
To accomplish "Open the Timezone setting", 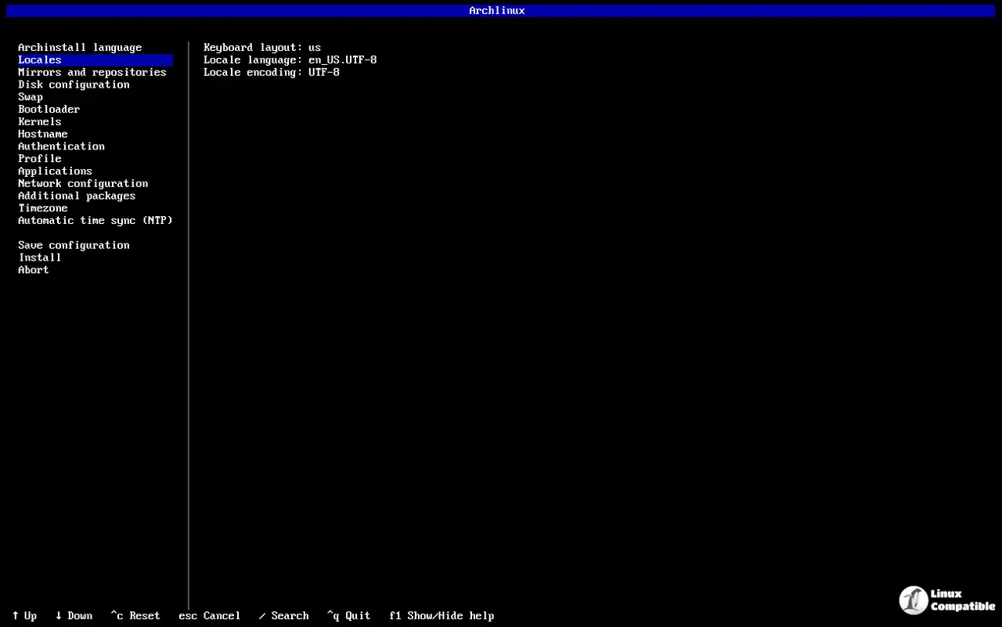I will [x=42, y=208].
